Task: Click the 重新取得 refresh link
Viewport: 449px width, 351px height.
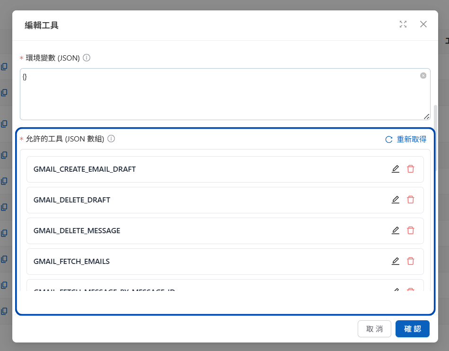Action: (406, 139)
